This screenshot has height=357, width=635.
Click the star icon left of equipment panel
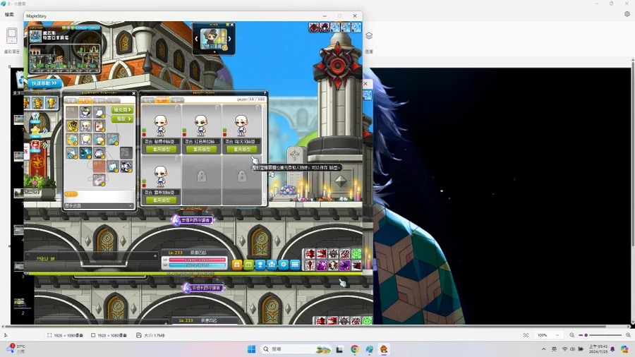[x=36, y=131]
